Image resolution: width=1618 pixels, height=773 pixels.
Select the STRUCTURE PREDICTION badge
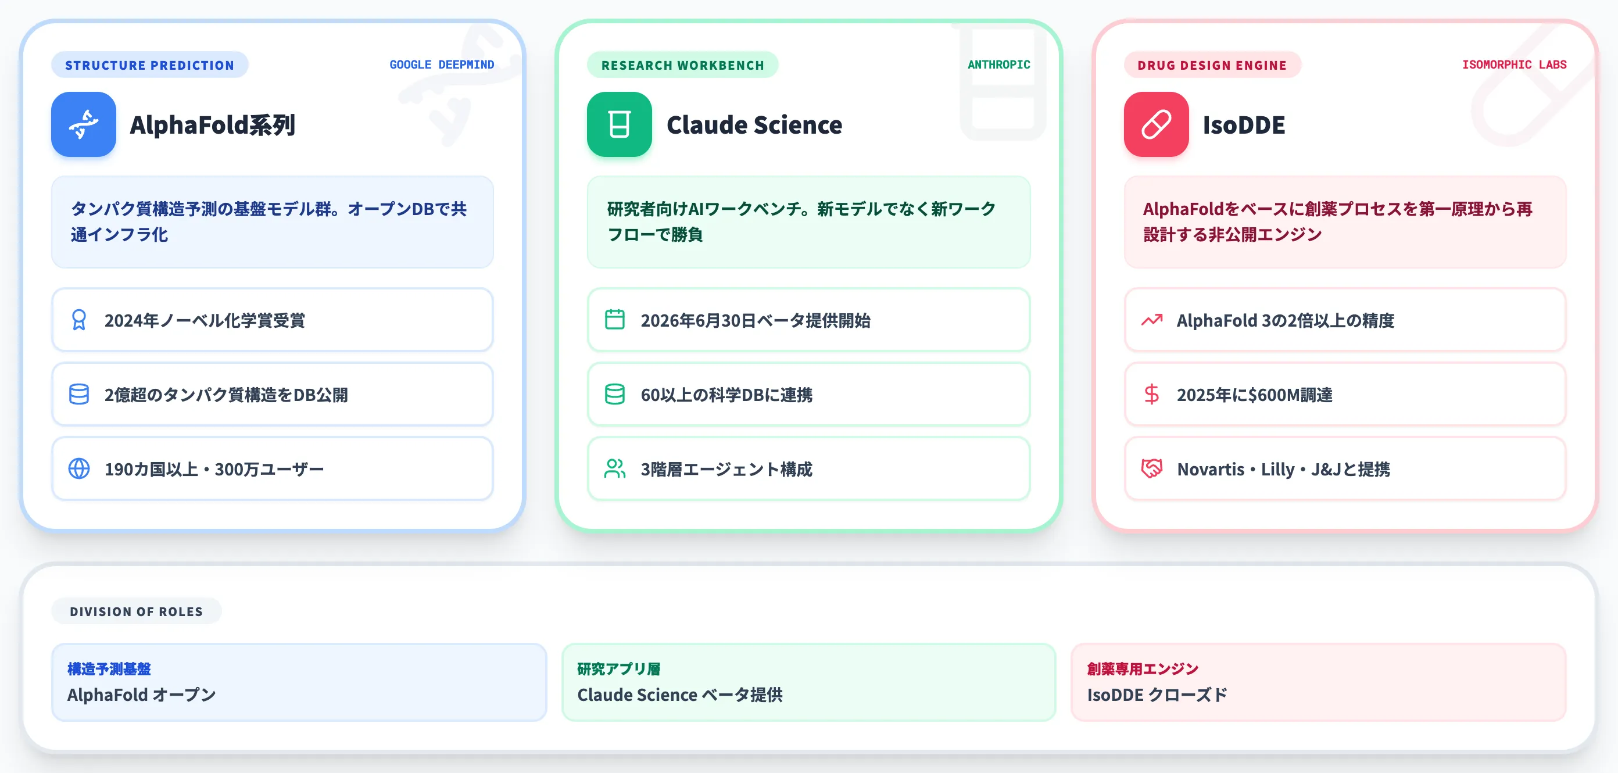[149, 65]
